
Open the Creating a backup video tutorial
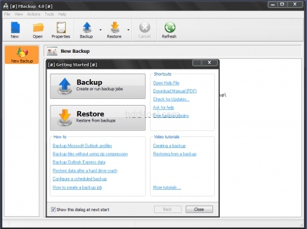tap(169, 146)
